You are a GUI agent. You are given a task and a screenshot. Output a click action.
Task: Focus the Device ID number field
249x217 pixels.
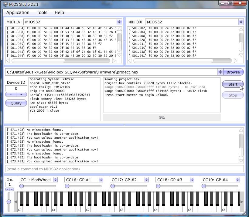point(16,88)
